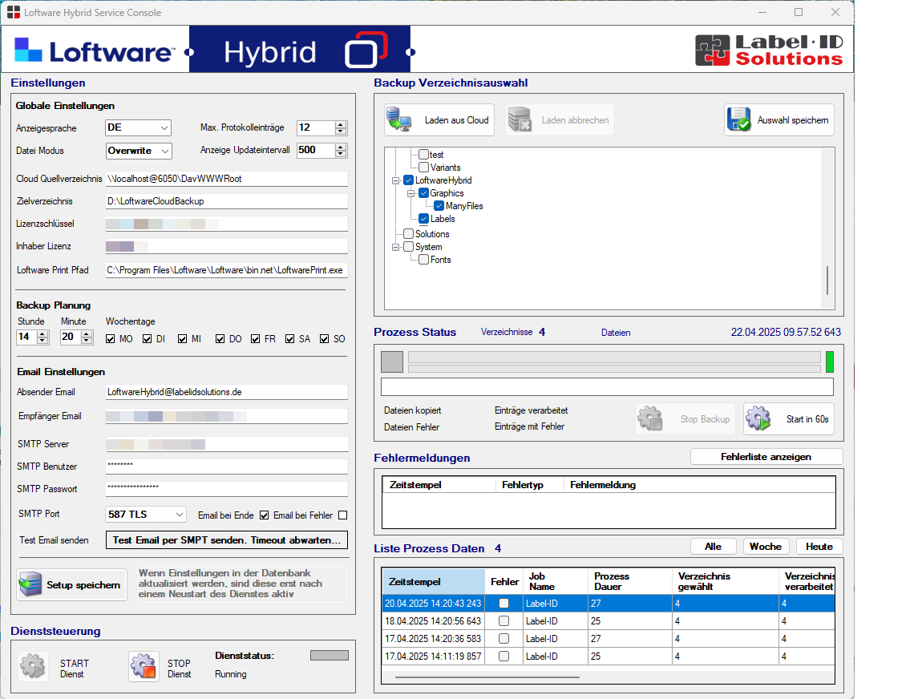Viewport: 922px width, 699px height.
Task: Open the SMTP Port 587 TLS dropdown
Action: click(x=180, y=515)
